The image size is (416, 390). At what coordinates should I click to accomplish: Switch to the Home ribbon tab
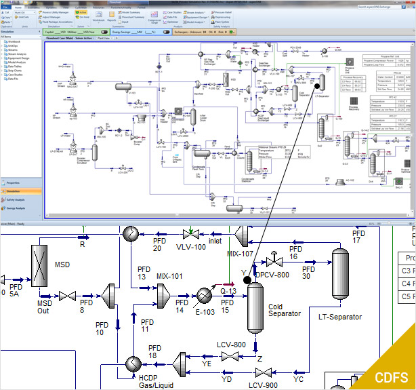[18, 7]
